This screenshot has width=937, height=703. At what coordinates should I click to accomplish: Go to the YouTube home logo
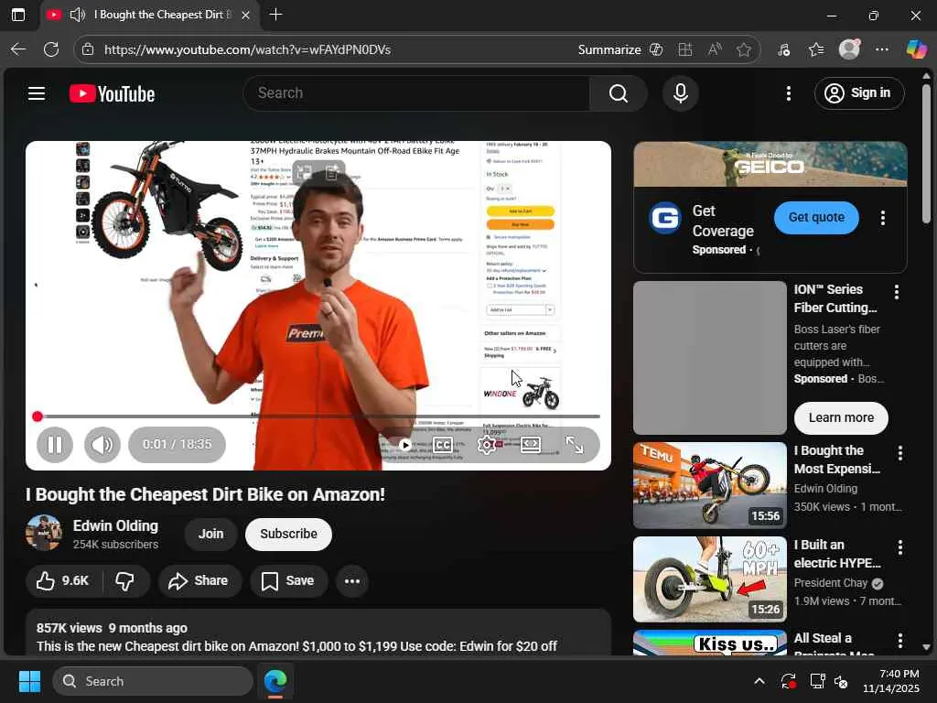click(x=112, y=94)
